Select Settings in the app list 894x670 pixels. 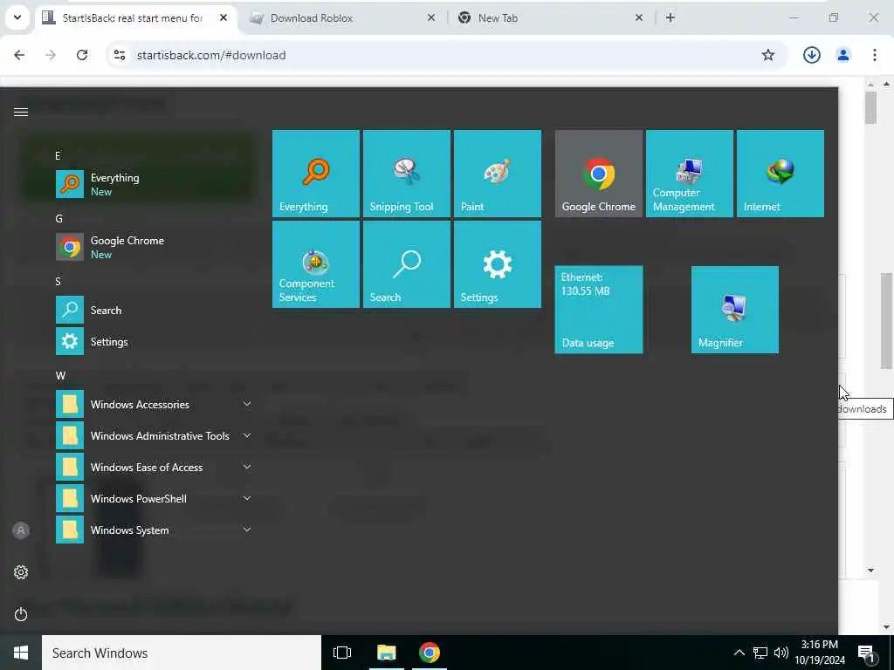click(x=154, y=341)
